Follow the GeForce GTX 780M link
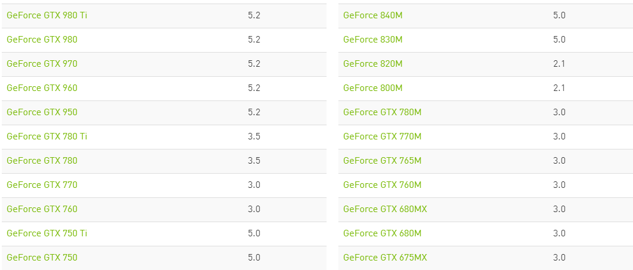 [382, 112]
